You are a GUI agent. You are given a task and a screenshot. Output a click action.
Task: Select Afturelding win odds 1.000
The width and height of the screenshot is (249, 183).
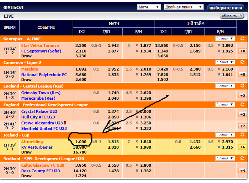(81, 142)
